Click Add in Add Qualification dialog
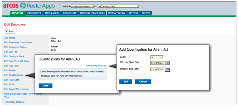Viewport: 238px width, 108px height. (x=126, y=81)
